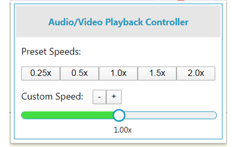The height and width of the screenshot is (147, 236).
Task: Click the round speed slider handle
Action: coord(119,115)
